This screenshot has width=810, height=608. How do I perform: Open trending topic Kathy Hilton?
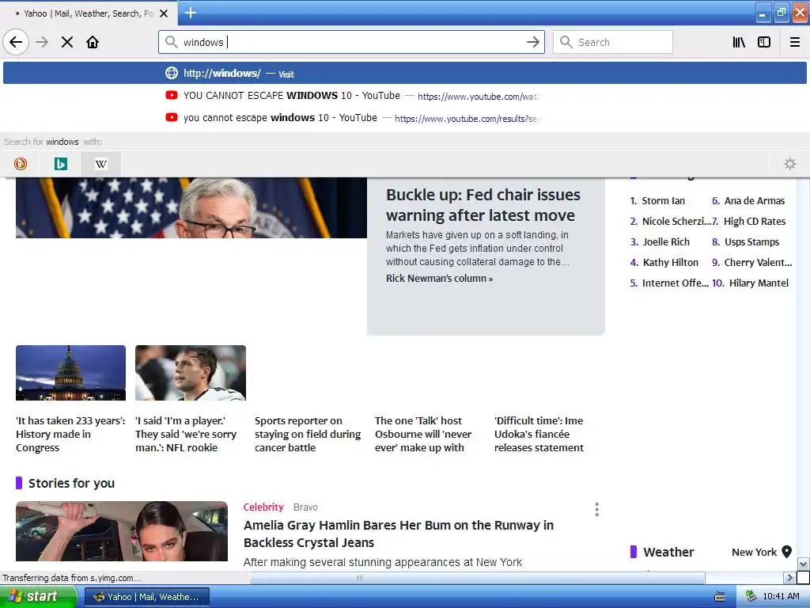tap(671, 263)
